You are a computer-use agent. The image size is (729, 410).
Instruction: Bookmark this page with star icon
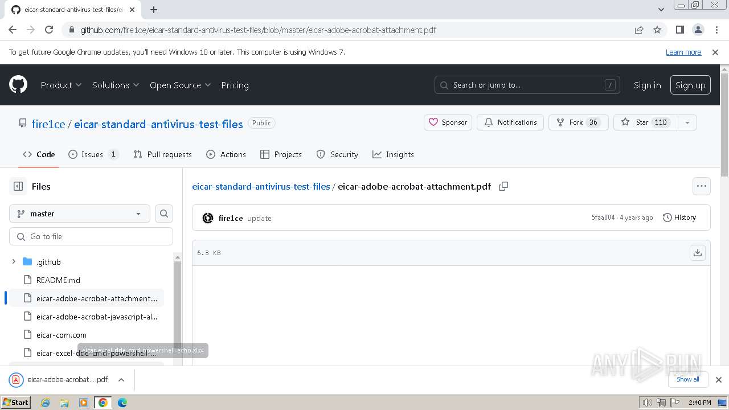pyautogui.click(x=657, y=30)
